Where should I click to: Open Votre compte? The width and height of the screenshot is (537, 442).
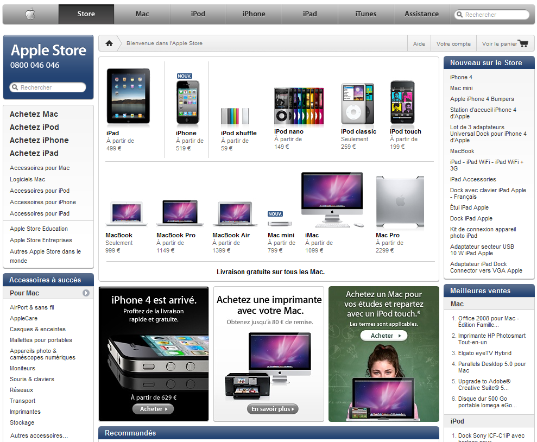point(453,44)
